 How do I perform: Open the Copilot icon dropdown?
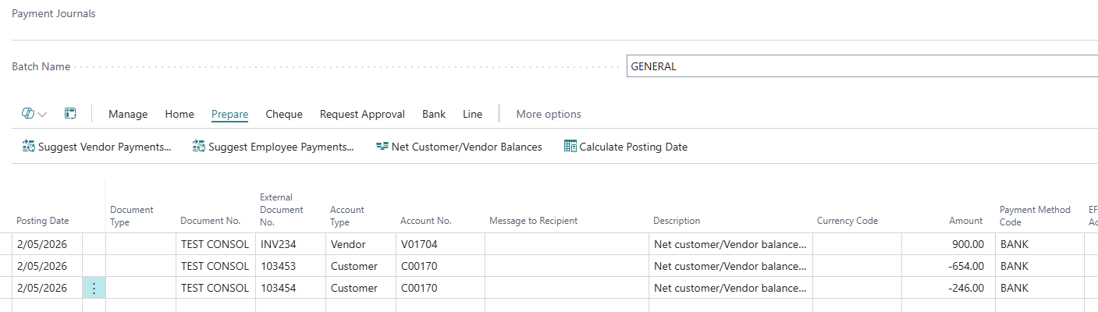(x=34, y=114)
